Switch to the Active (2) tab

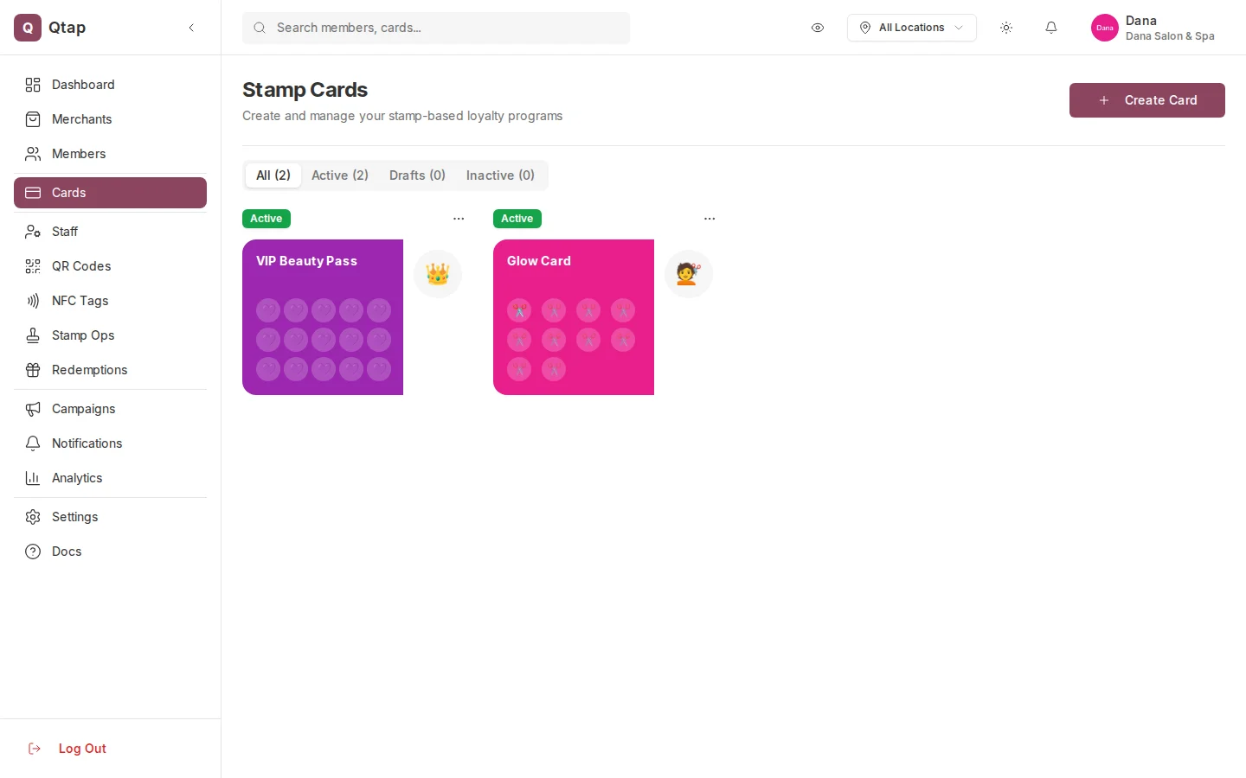340,175
